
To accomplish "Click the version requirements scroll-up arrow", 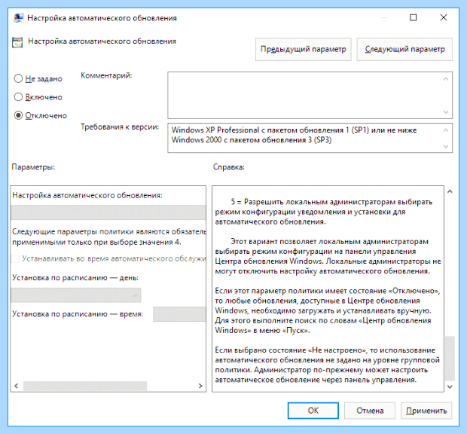I will tap(446, 130).
